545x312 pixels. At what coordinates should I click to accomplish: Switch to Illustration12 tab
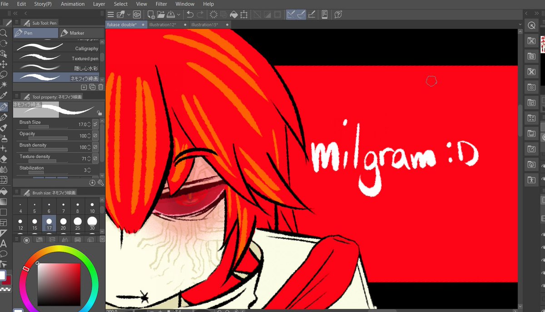tap(165, 25)
